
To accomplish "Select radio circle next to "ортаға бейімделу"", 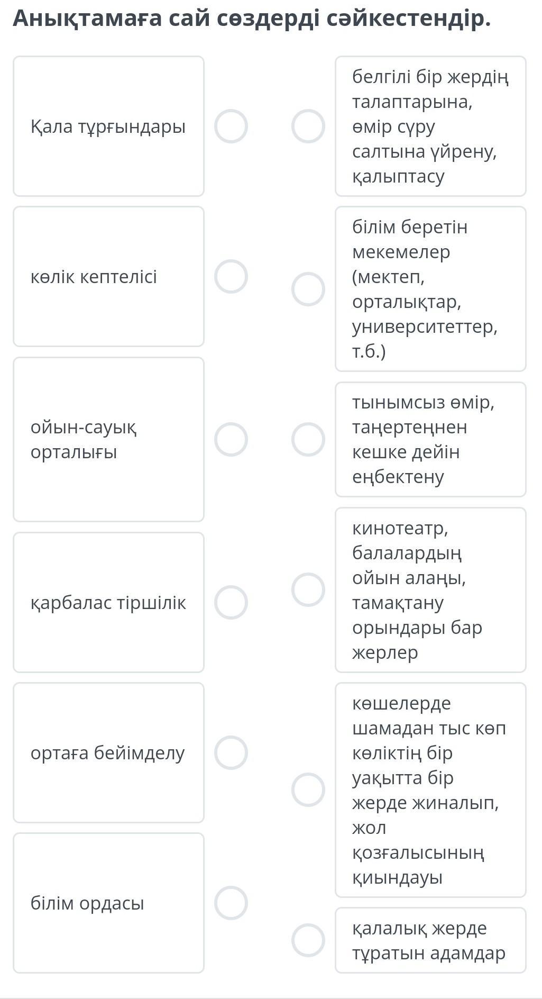I will pos(231,752).
